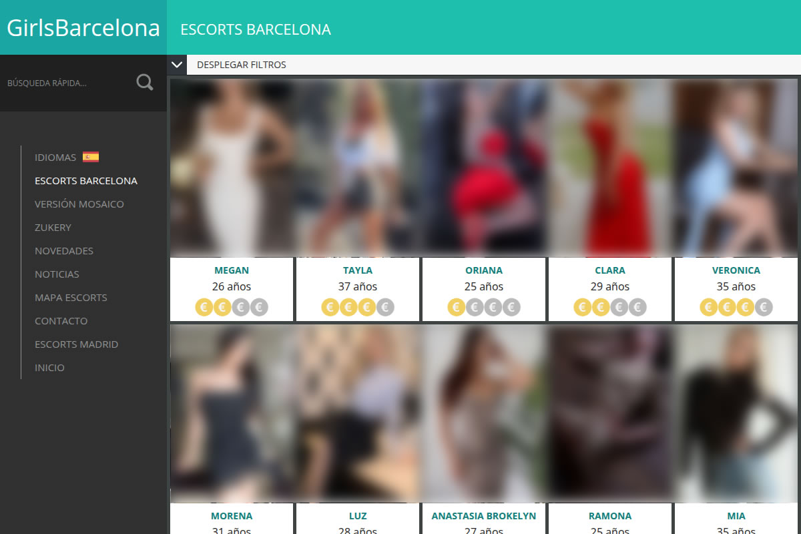Open the NOTICIAS section
The height and width of the screenshot is (534, 801).
coord(57,274)
